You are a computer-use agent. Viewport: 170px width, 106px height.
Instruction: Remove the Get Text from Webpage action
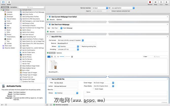[167, 25]
